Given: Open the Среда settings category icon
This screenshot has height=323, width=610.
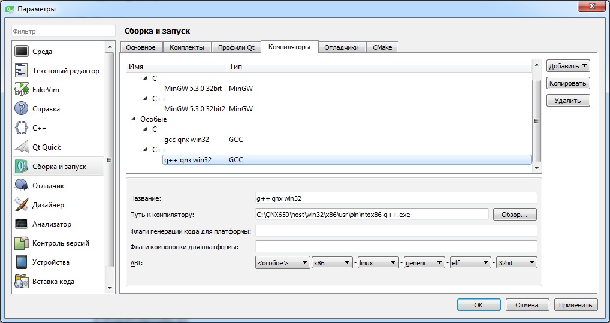Looking at the screenshot, I should coord(22,52).
